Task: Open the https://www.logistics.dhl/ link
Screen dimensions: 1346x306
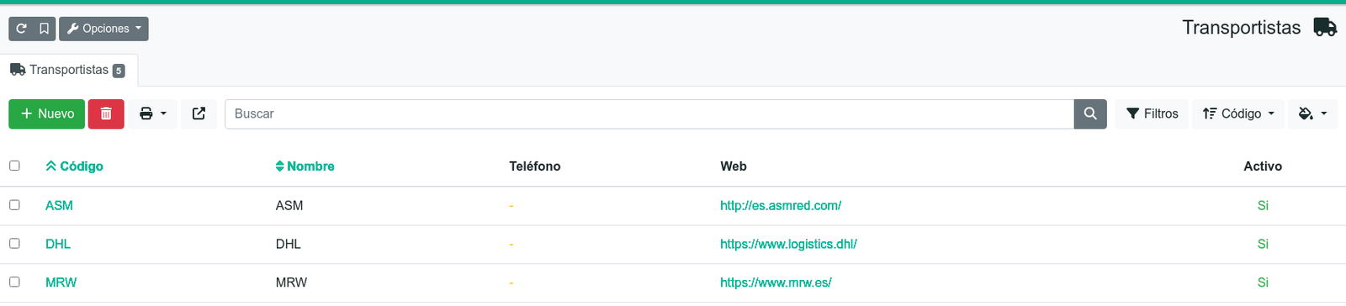Action: tap(788, 244)
